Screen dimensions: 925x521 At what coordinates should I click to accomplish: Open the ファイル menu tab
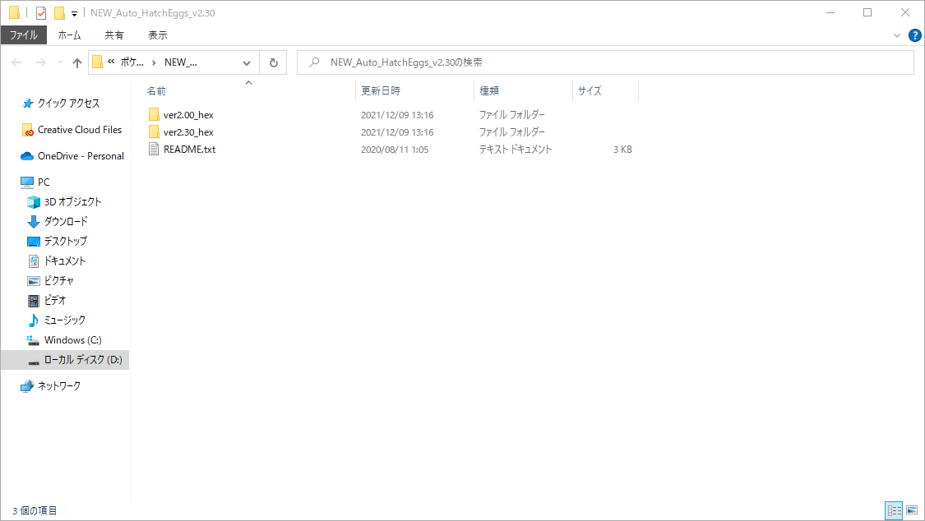[24, 35]
